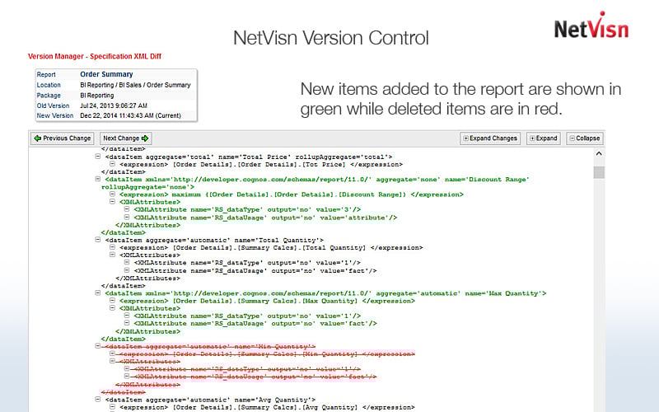Collapse the Avg Quantity expression node

[x=112, y=407]
